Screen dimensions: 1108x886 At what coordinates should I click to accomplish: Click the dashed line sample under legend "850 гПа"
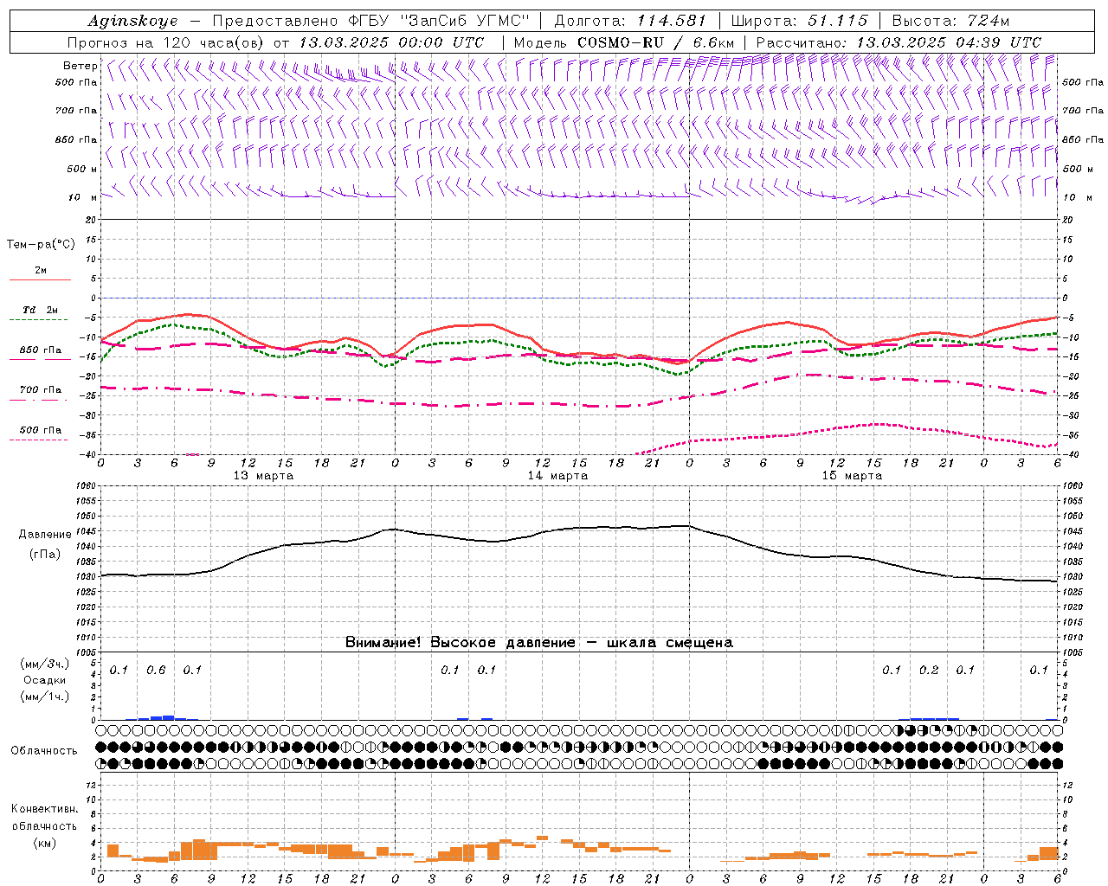tap(39, 360)
